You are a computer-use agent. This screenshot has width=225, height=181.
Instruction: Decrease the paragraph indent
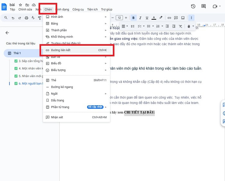(167, 26)
